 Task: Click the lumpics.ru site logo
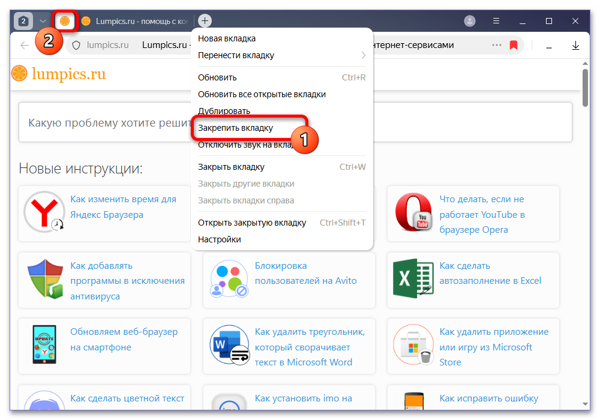(59, 73)
